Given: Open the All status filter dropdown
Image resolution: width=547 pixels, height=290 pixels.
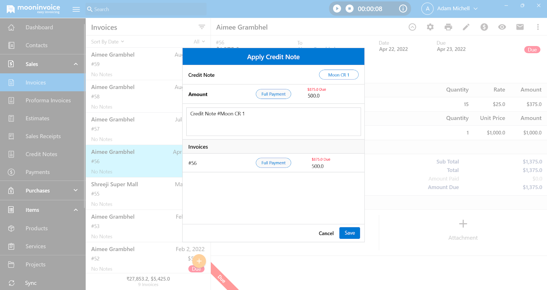Looking at the screenshot, I should point(199,42).
